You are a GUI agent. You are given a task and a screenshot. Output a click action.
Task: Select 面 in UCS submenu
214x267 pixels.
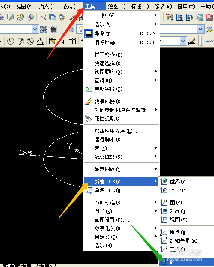(x=187, y=203)
